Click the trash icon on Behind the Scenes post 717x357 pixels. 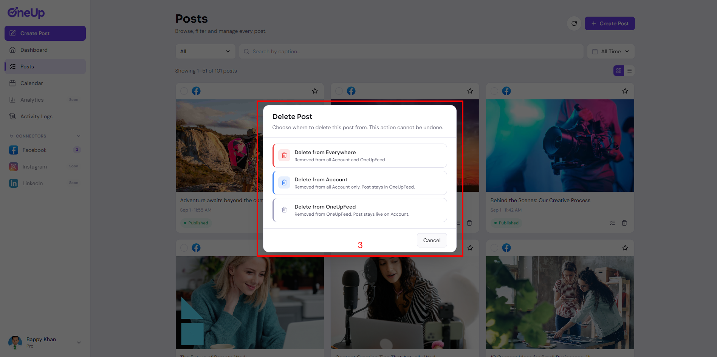click(x=624, y=223)
